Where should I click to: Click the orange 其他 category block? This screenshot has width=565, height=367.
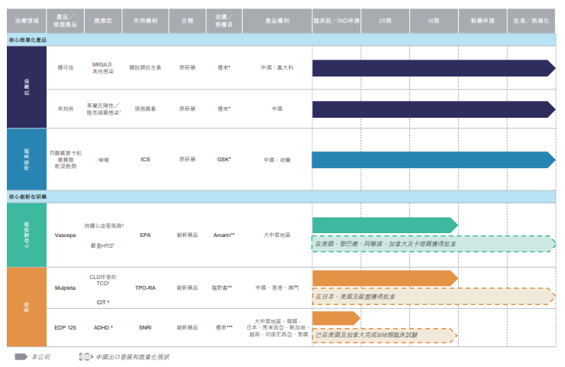(26, 307)
